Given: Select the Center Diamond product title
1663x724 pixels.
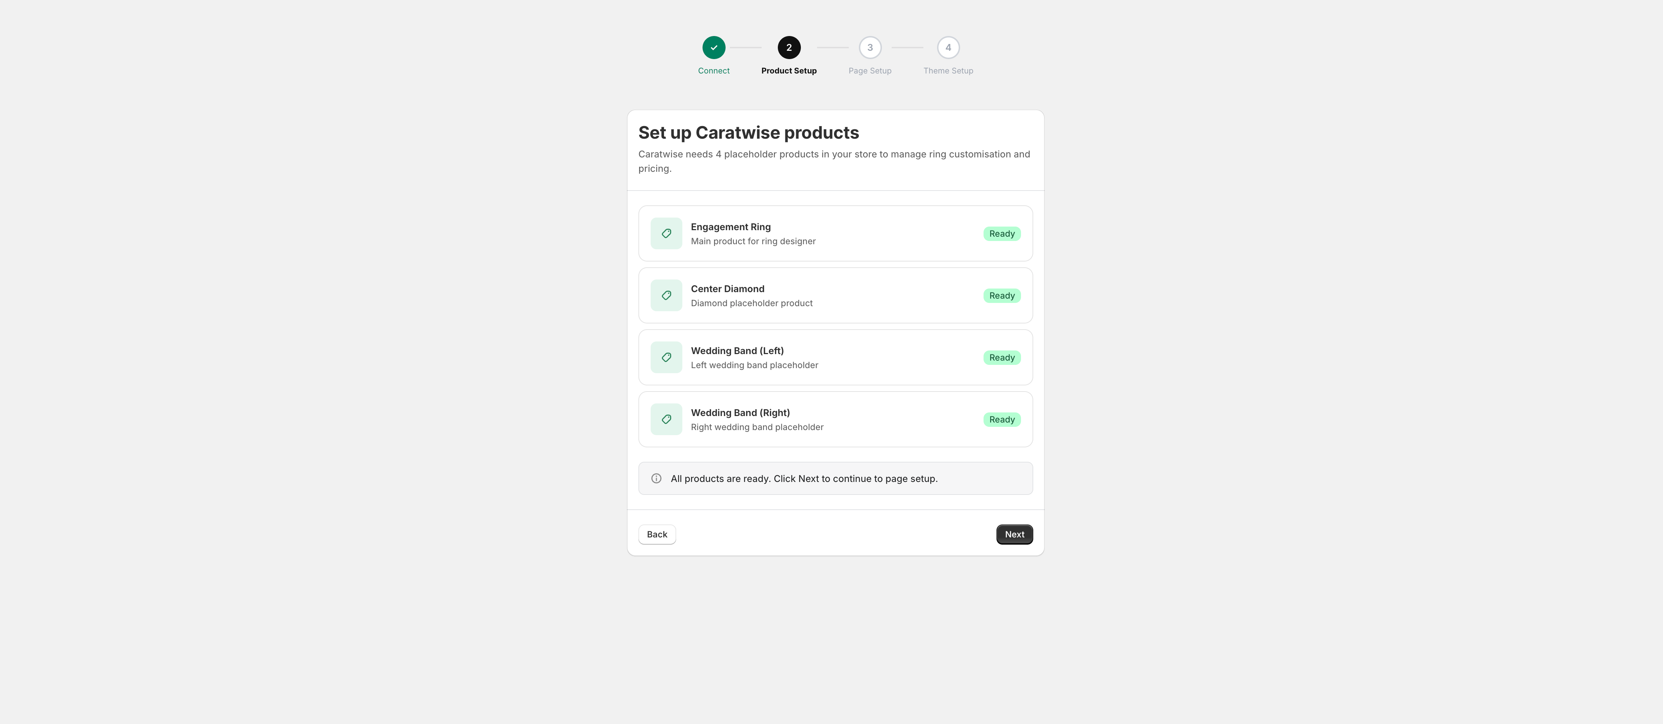Looking at the screenshot, I should 728,289.
